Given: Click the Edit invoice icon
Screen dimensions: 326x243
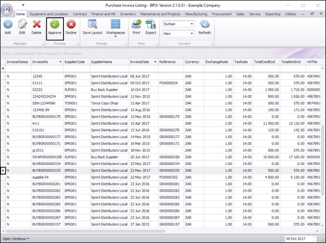Looking at the screenshot, I should pyautogui.click(x=22, y=26).
